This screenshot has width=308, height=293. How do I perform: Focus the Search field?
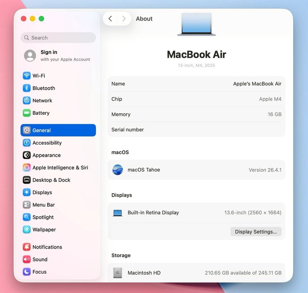pos(58,37)
